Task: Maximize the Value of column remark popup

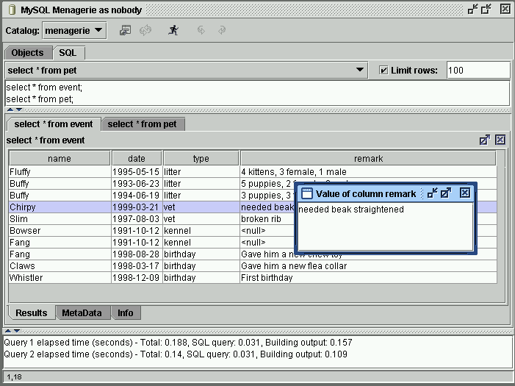Action: (446, 193)
